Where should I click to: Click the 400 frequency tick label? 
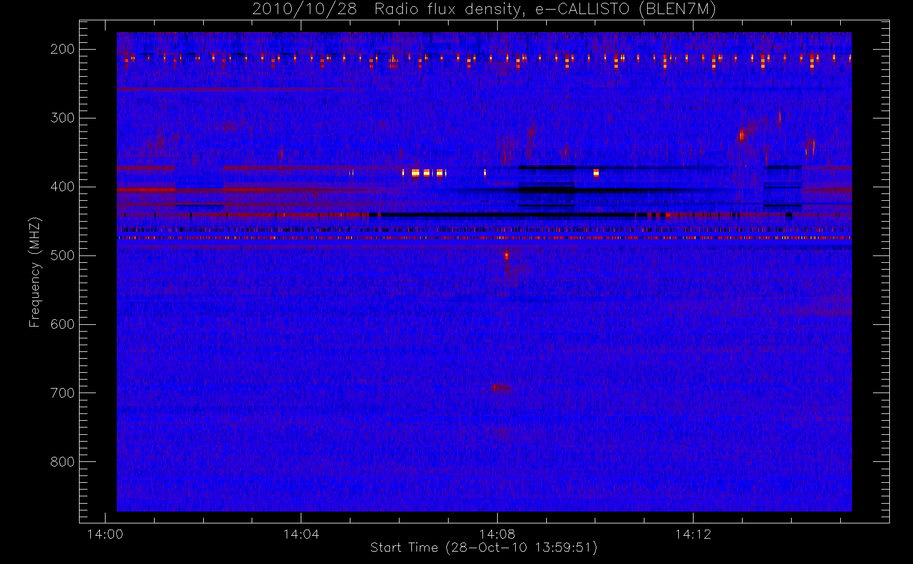(63, 187)
